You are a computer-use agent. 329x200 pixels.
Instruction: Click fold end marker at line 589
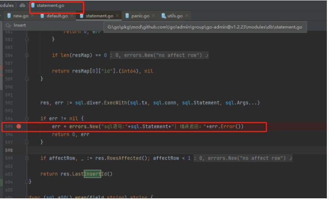click(x=27, y=79)
